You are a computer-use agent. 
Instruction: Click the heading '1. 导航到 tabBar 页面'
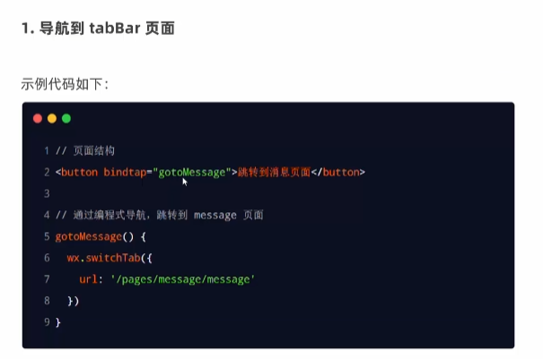pos(98,28)
